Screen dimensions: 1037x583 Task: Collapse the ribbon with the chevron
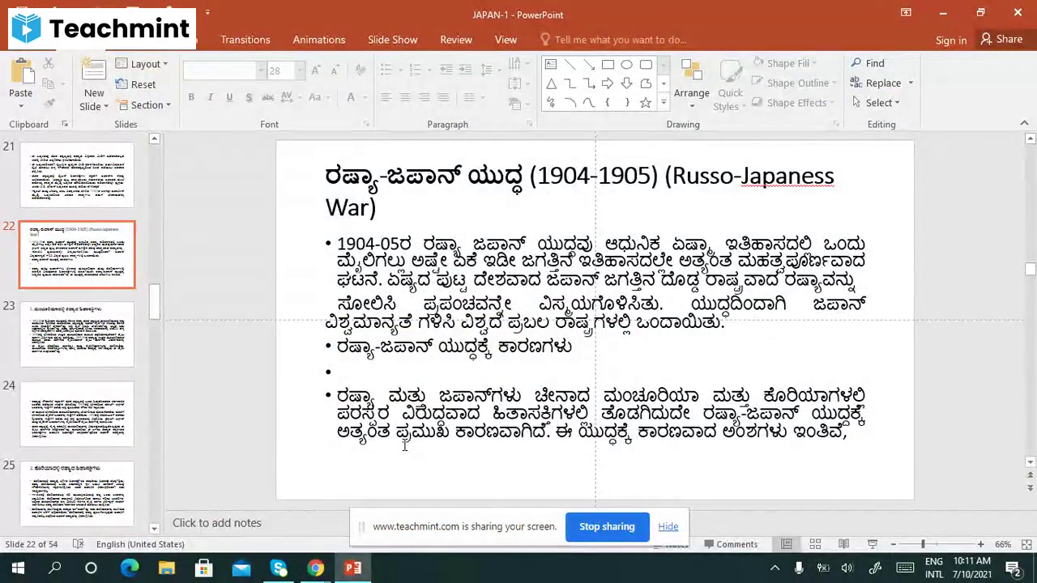point(1024,124)
